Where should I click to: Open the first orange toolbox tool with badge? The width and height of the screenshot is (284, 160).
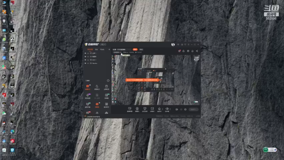(88, 87)
